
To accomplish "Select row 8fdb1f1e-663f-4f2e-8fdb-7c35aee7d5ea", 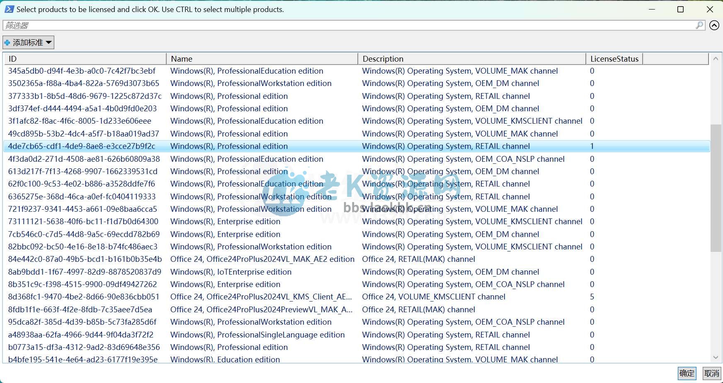I will (357, 309).
